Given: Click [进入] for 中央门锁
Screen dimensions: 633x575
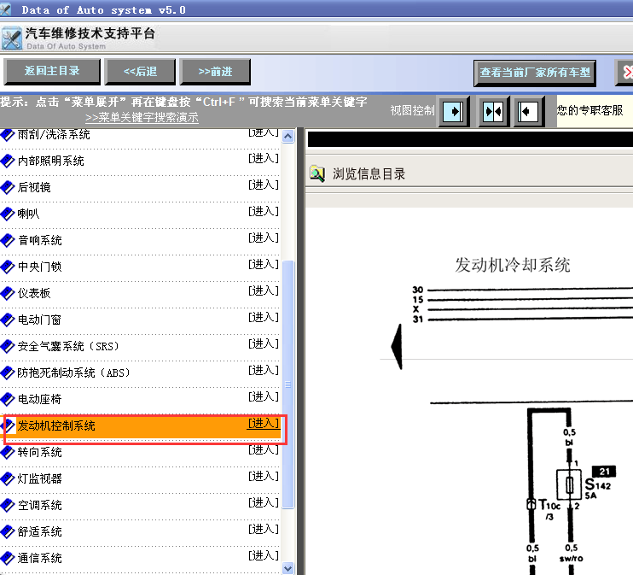Looking at the screenshot, I should (264, 264).
